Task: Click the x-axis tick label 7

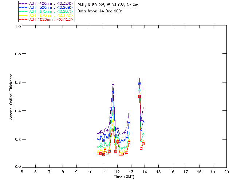Action: pyautogui.click(x=49, y=172)
